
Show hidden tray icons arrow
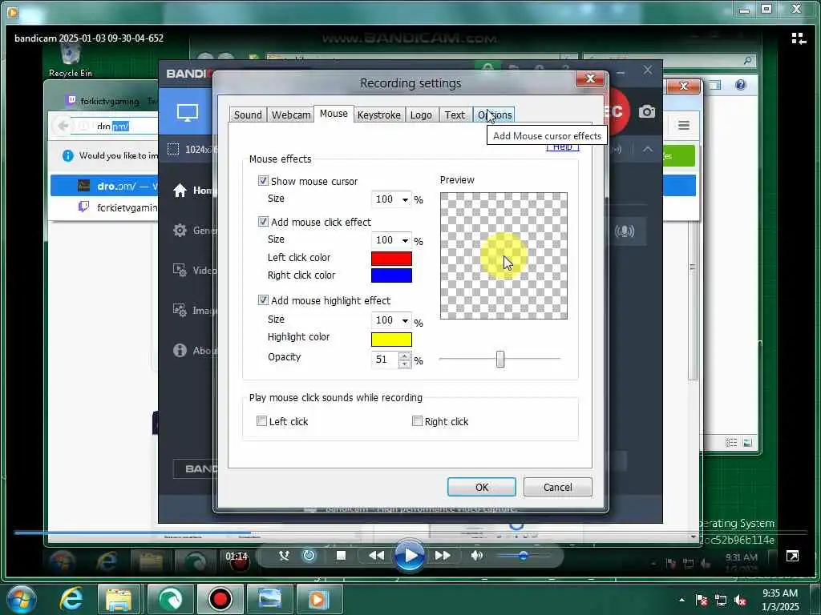[681, 600]
